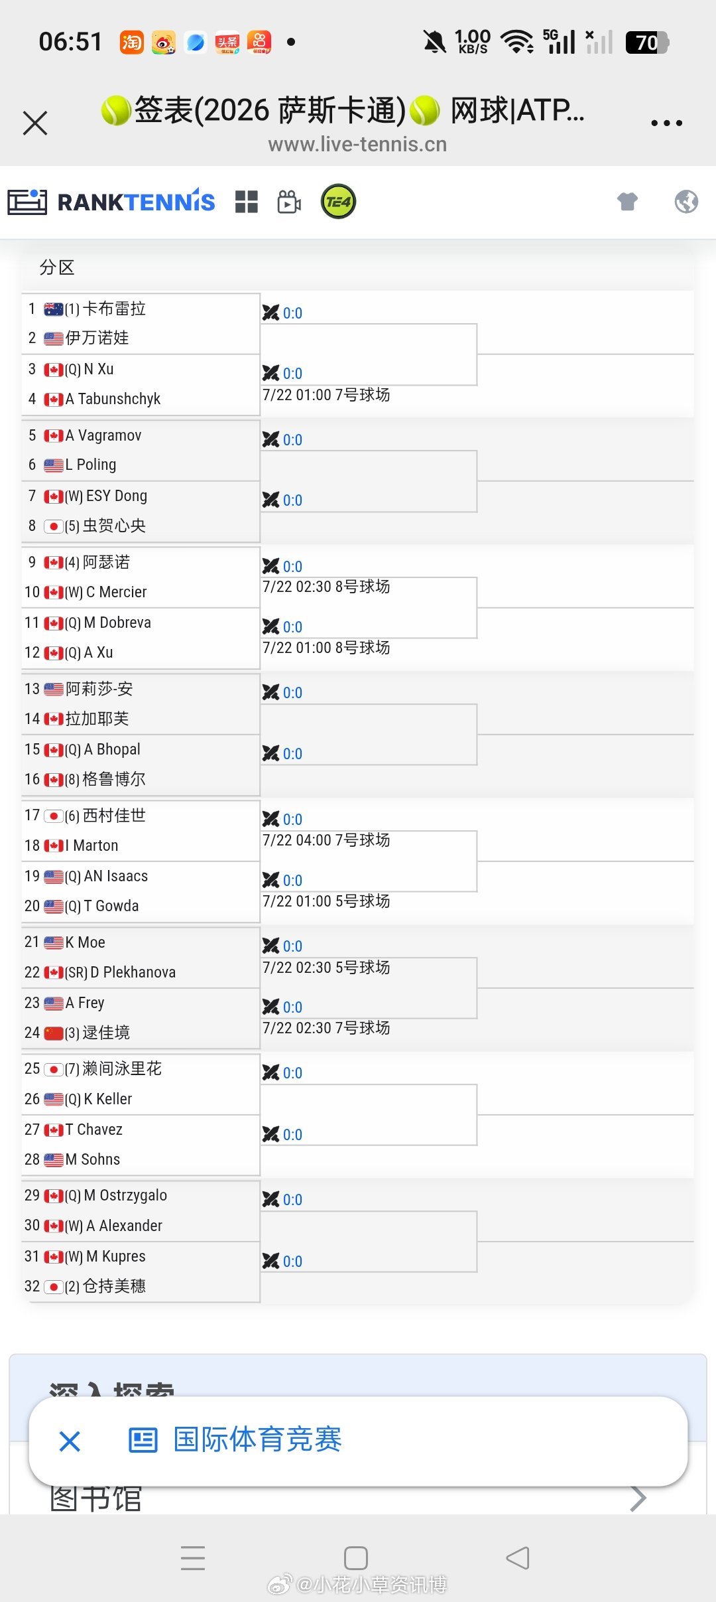Tap the 分区 section header
716x1602 pixels.
click(x=57, y=267)
